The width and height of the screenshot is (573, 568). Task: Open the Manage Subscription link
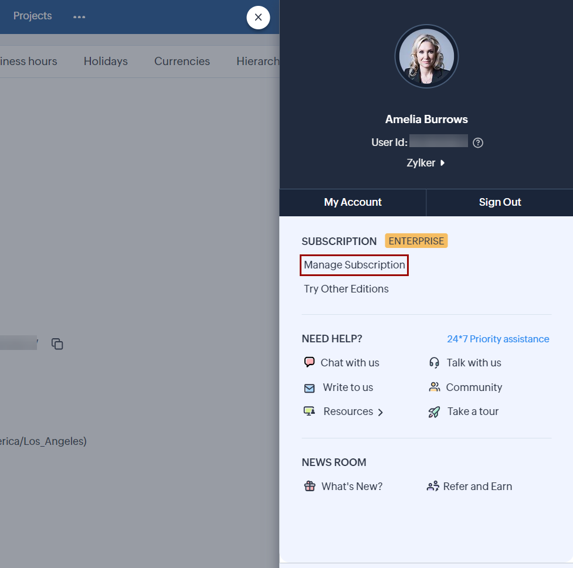354,265
